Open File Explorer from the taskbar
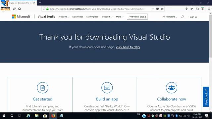The image size is (212, 119). 36,116
